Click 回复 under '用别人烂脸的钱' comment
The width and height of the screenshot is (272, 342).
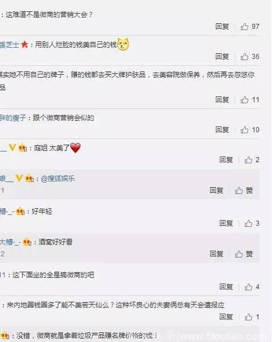222,57
